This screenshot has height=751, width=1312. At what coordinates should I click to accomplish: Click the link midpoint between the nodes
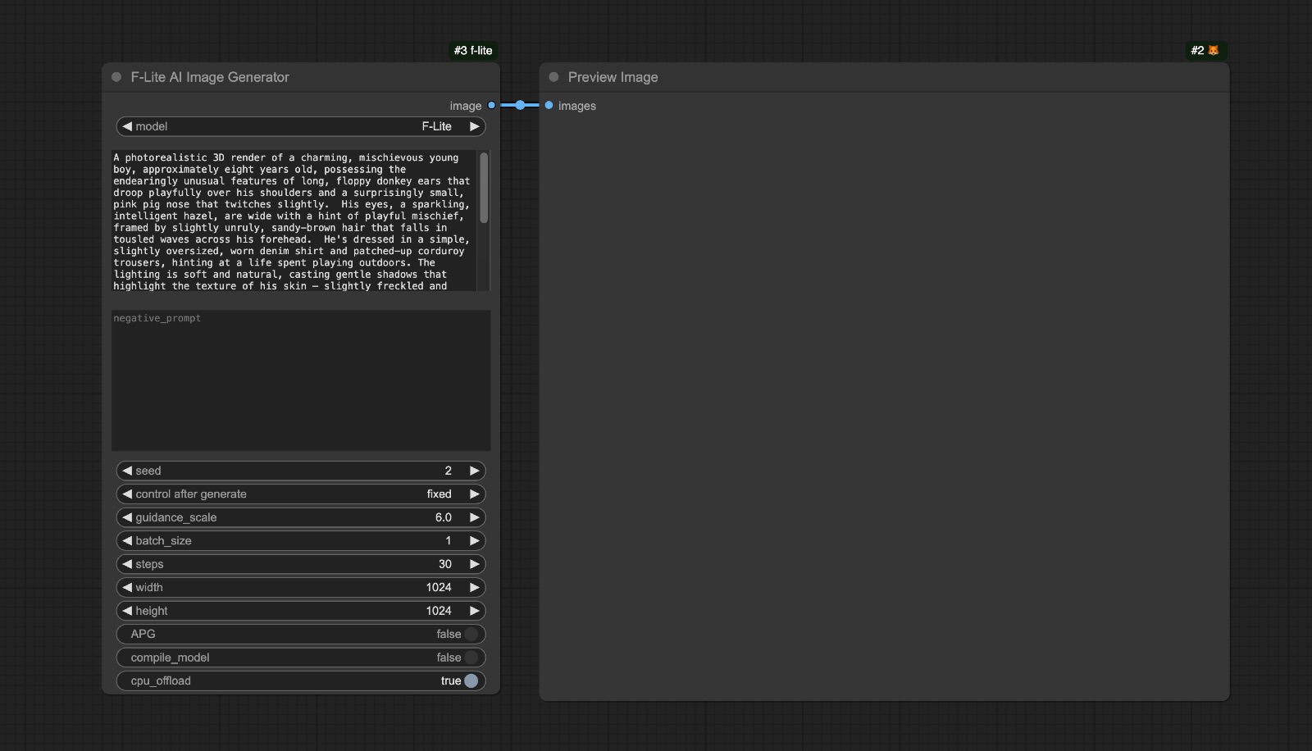(520, 106)
